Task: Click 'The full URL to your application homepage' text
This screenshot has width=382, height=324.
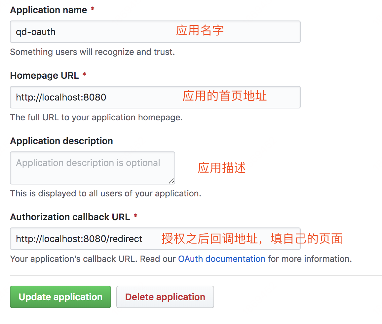Action: click(96, 117)
